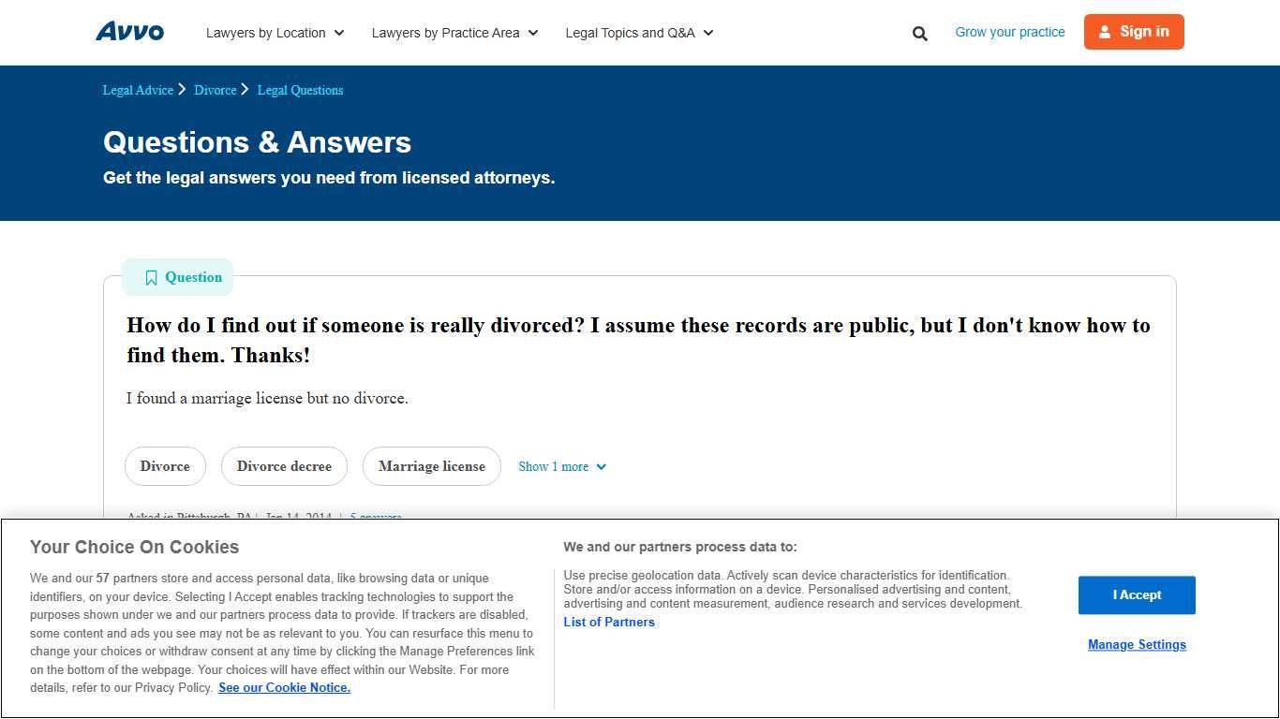Click the Avvo logo
Screen dimensions: 1280x719
(129, 31)
